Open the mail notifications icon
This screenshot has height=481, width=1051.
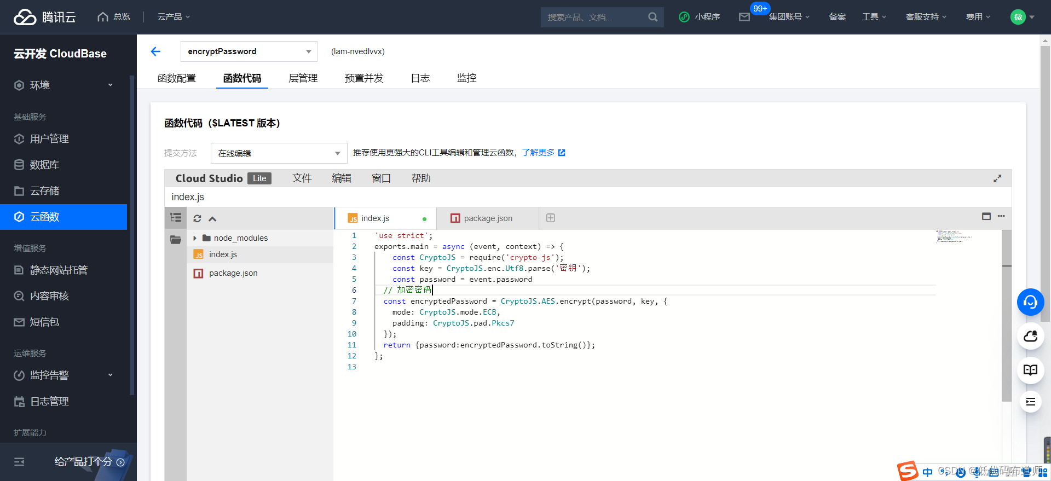[744, 17]
